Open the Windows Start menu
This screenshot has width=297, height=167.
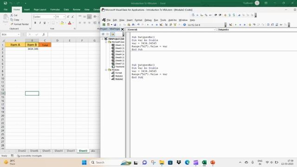pyautogui.click(x=84, y=162)
